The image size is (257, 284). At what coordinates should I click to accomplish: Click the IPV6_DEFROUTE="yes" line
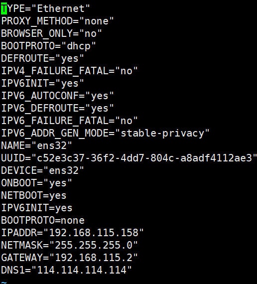coord(57,108)
